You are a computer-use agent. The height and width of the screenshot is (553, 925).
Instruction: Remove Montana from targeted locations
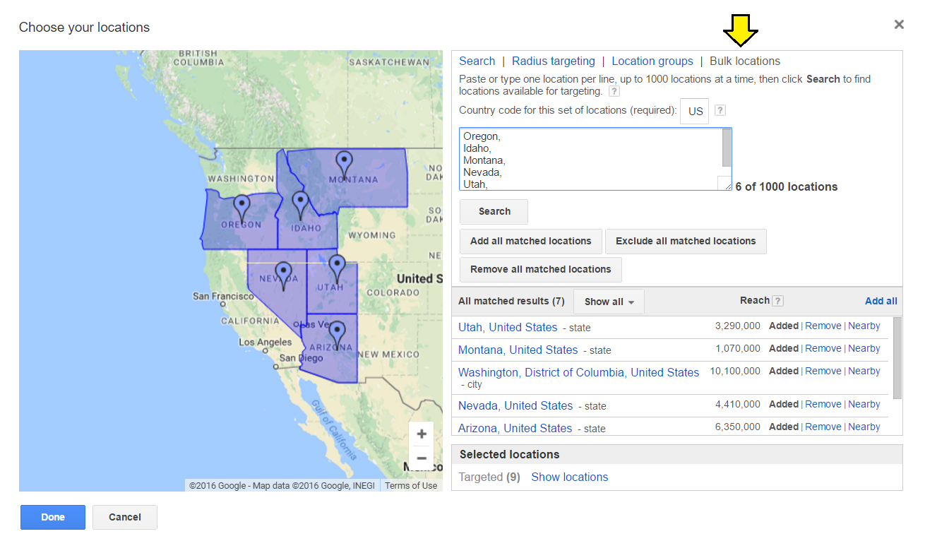(x=823, y=349)
